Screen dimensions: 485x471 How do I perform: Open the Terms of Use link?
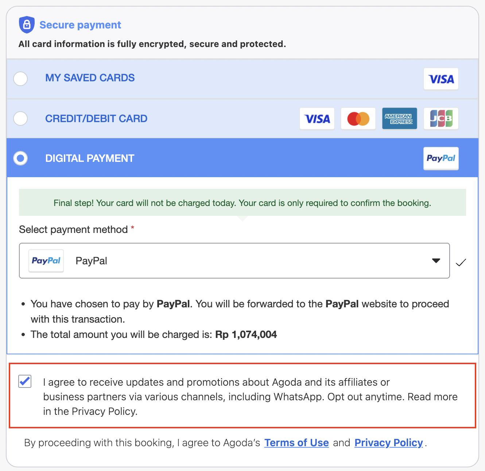tap(296, 443)
